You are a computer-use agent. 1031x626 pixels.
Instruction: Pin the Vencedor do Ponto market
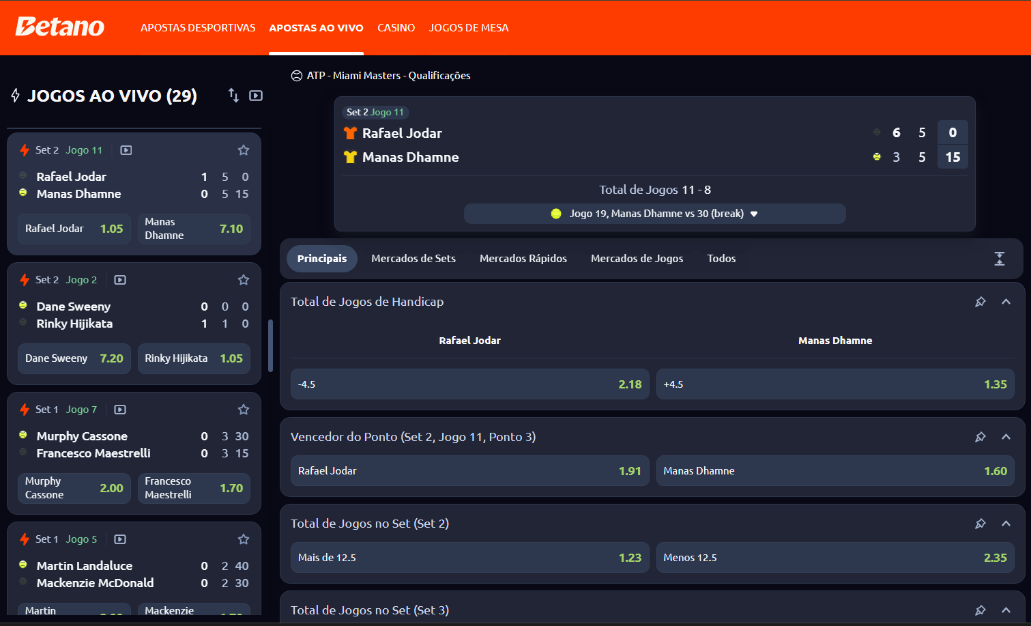tap(981, 437)
